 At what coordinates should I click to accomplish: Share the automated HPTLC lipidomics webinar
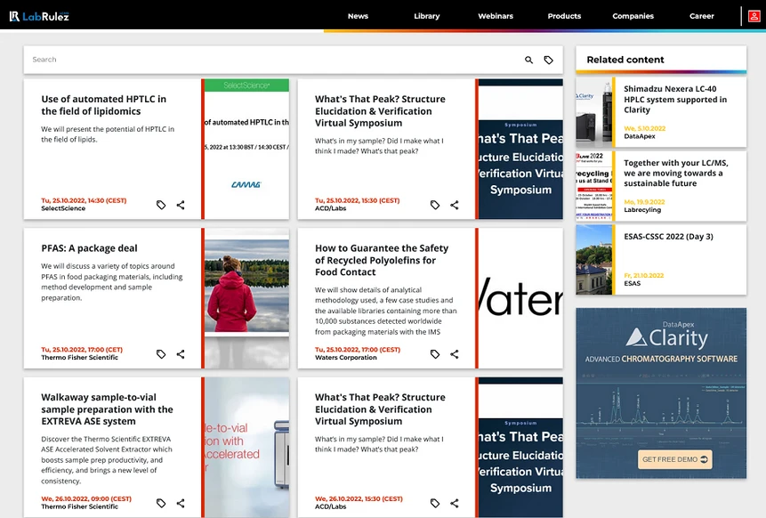[x=181, y=205]
